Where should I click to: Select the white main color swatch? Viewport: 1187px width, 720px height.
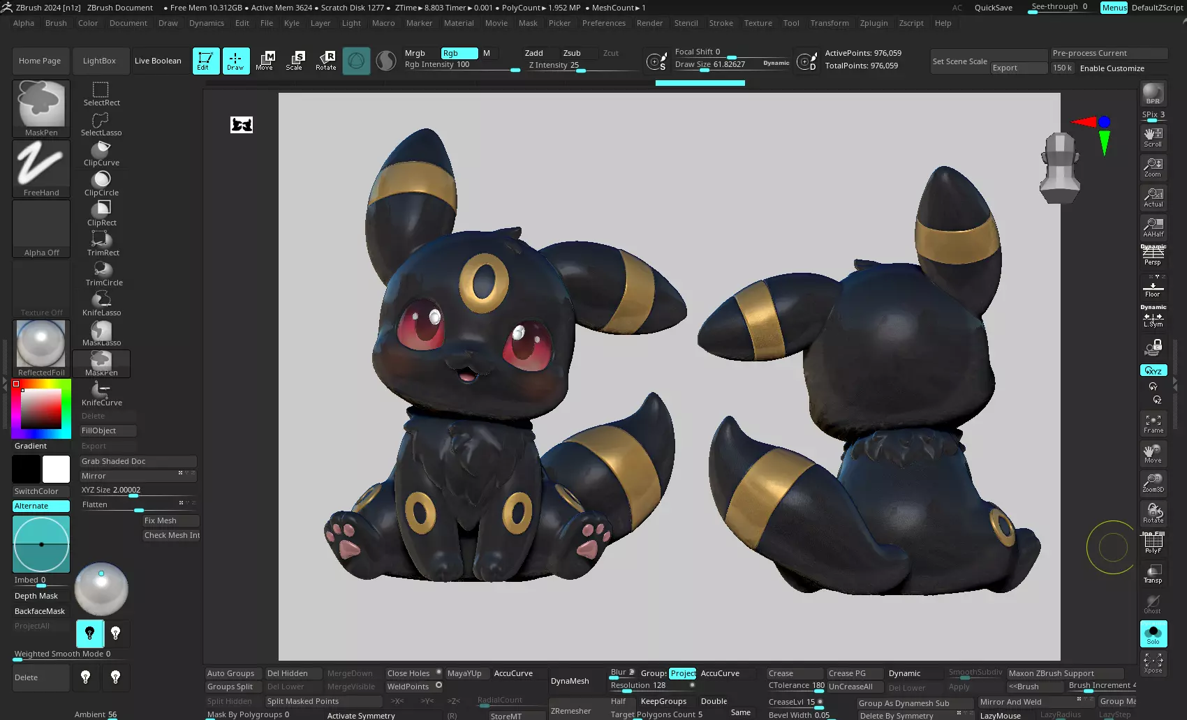pos(56,470)
